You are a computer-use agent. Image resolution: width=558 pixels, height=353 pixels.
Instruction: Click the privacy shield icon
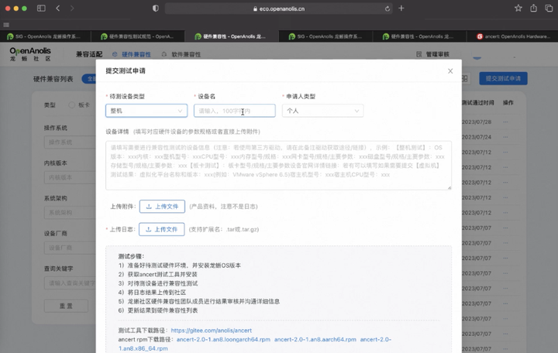pos(155,9)
